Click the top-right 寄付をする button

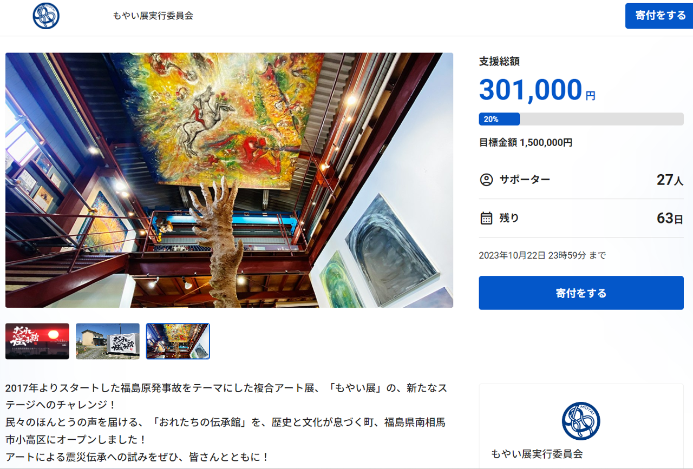[x=659, y=16]
